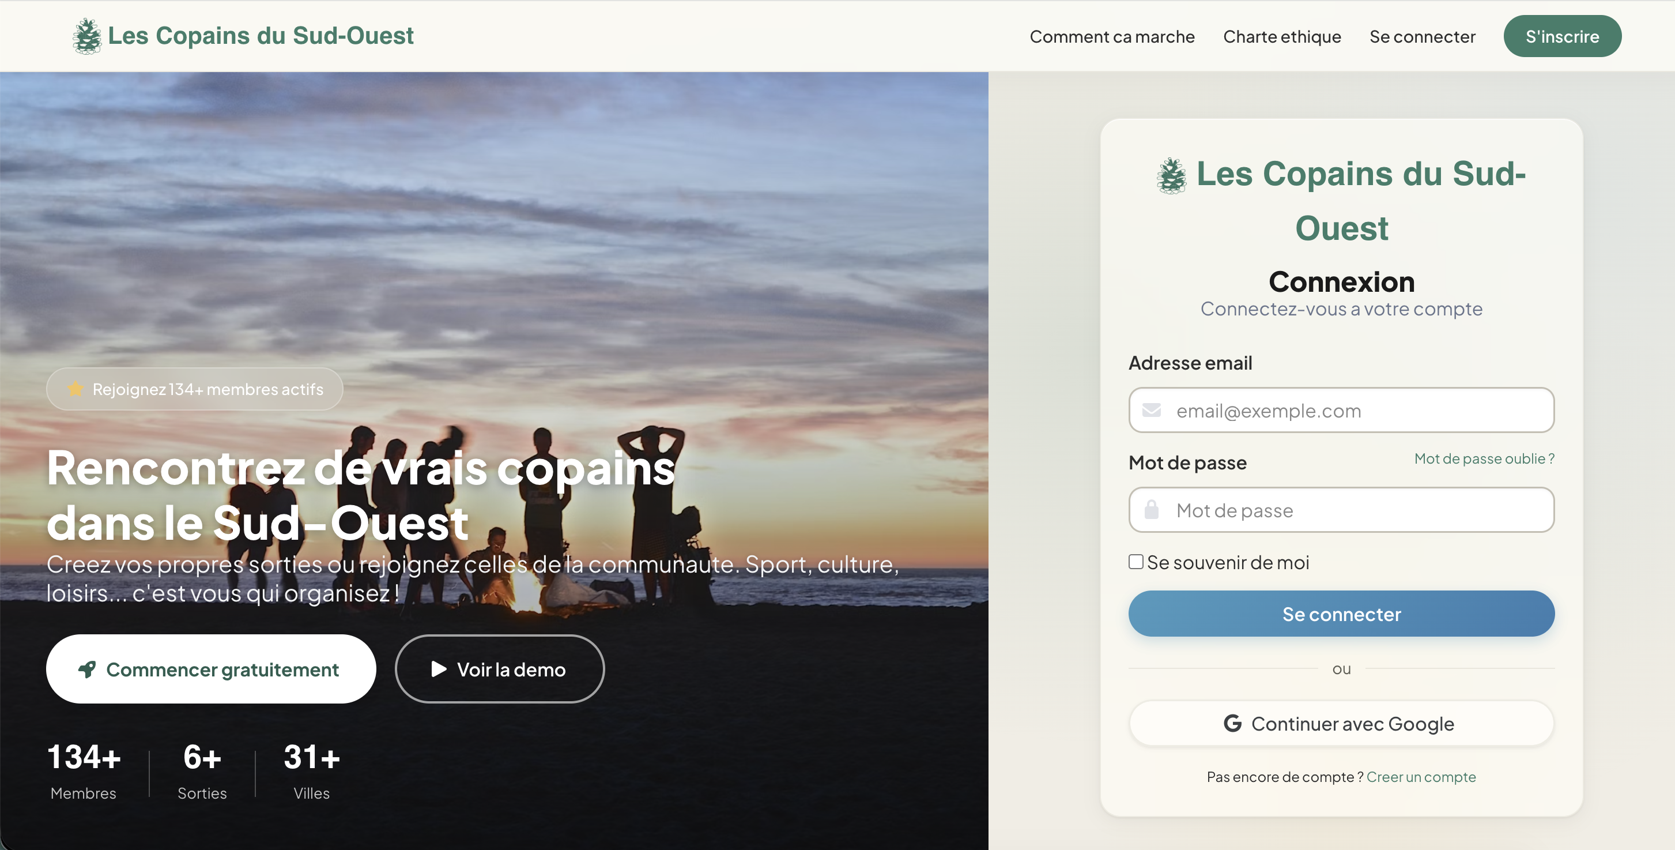Open the Creer un compte link
1675x850 pixels.
tap(1421, 777)
